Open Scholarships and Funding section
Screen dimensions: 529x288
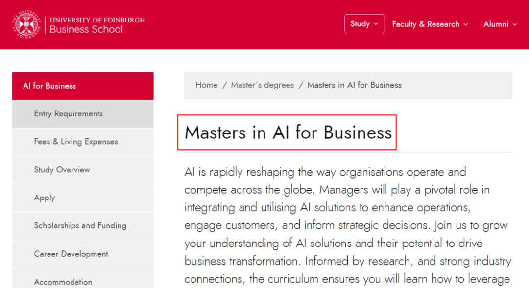[x=83, y=226]
